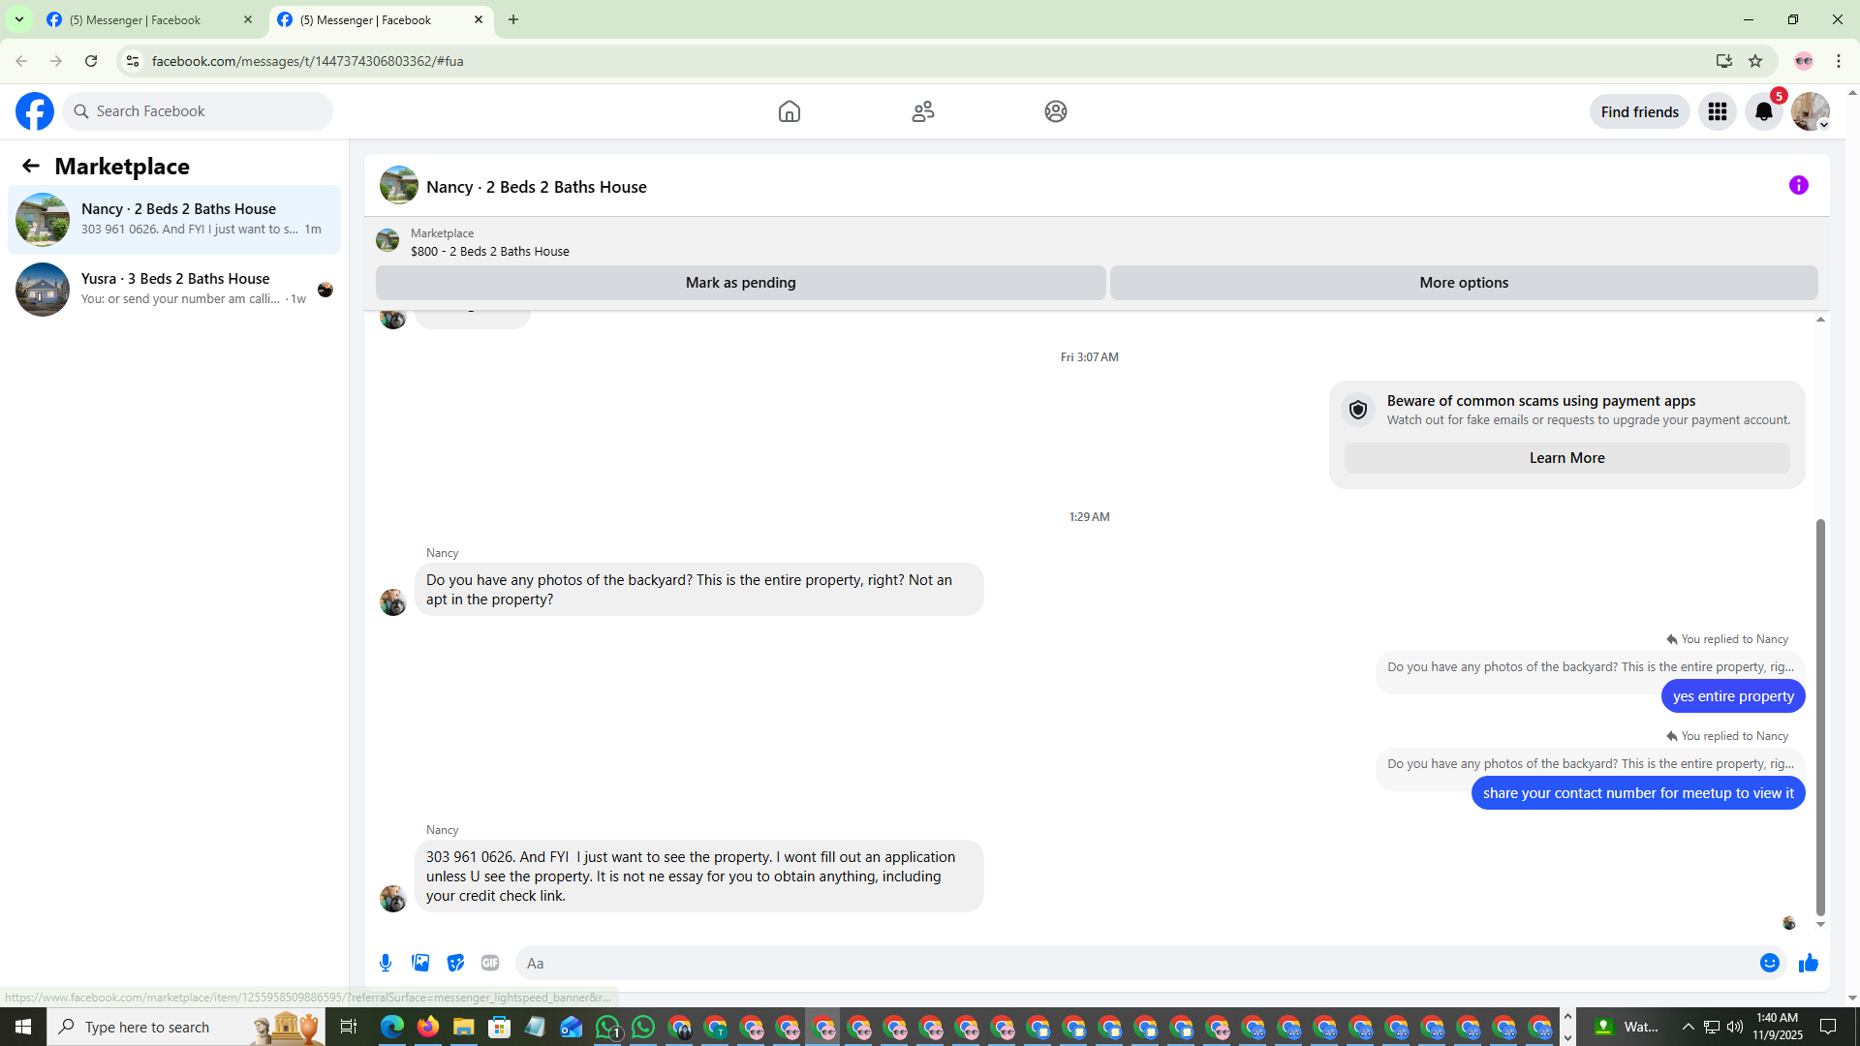Open the sticker picker icon
Viewport: 1860px width, 1046px height.
[455, 963]
